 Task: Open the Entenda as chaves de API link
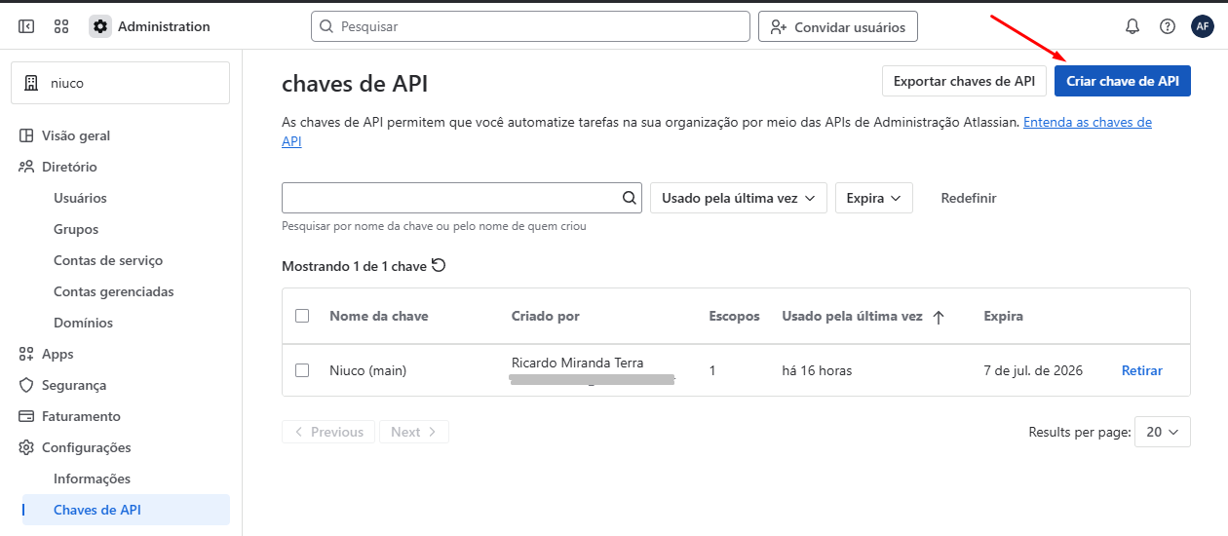(x=1088, y=123)
